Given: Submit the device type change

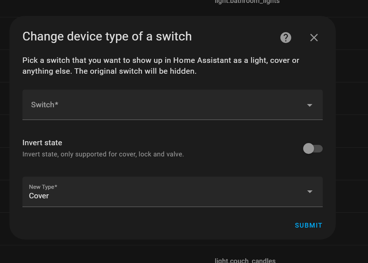Looking at the screenshot, I should point(308,225).
